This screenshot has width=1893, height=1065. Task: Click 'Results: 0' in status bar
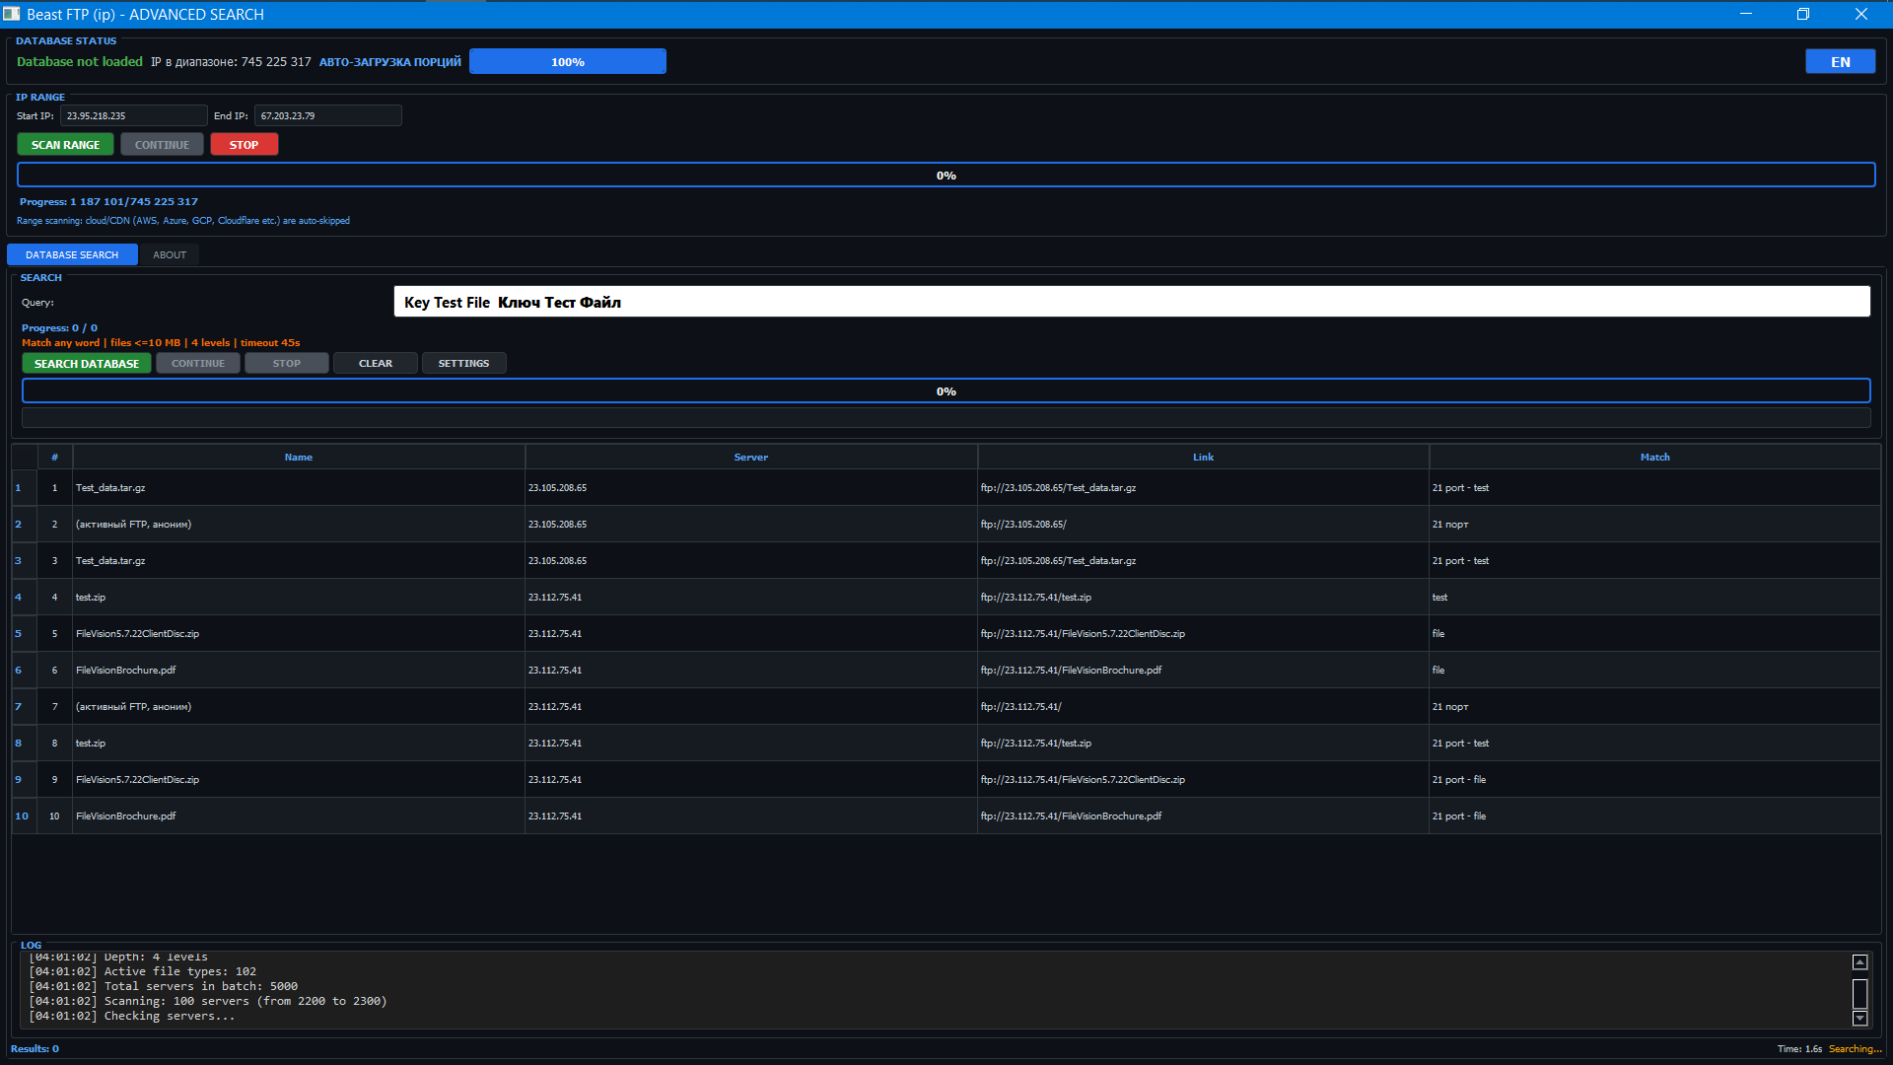tap(35, 1048)
